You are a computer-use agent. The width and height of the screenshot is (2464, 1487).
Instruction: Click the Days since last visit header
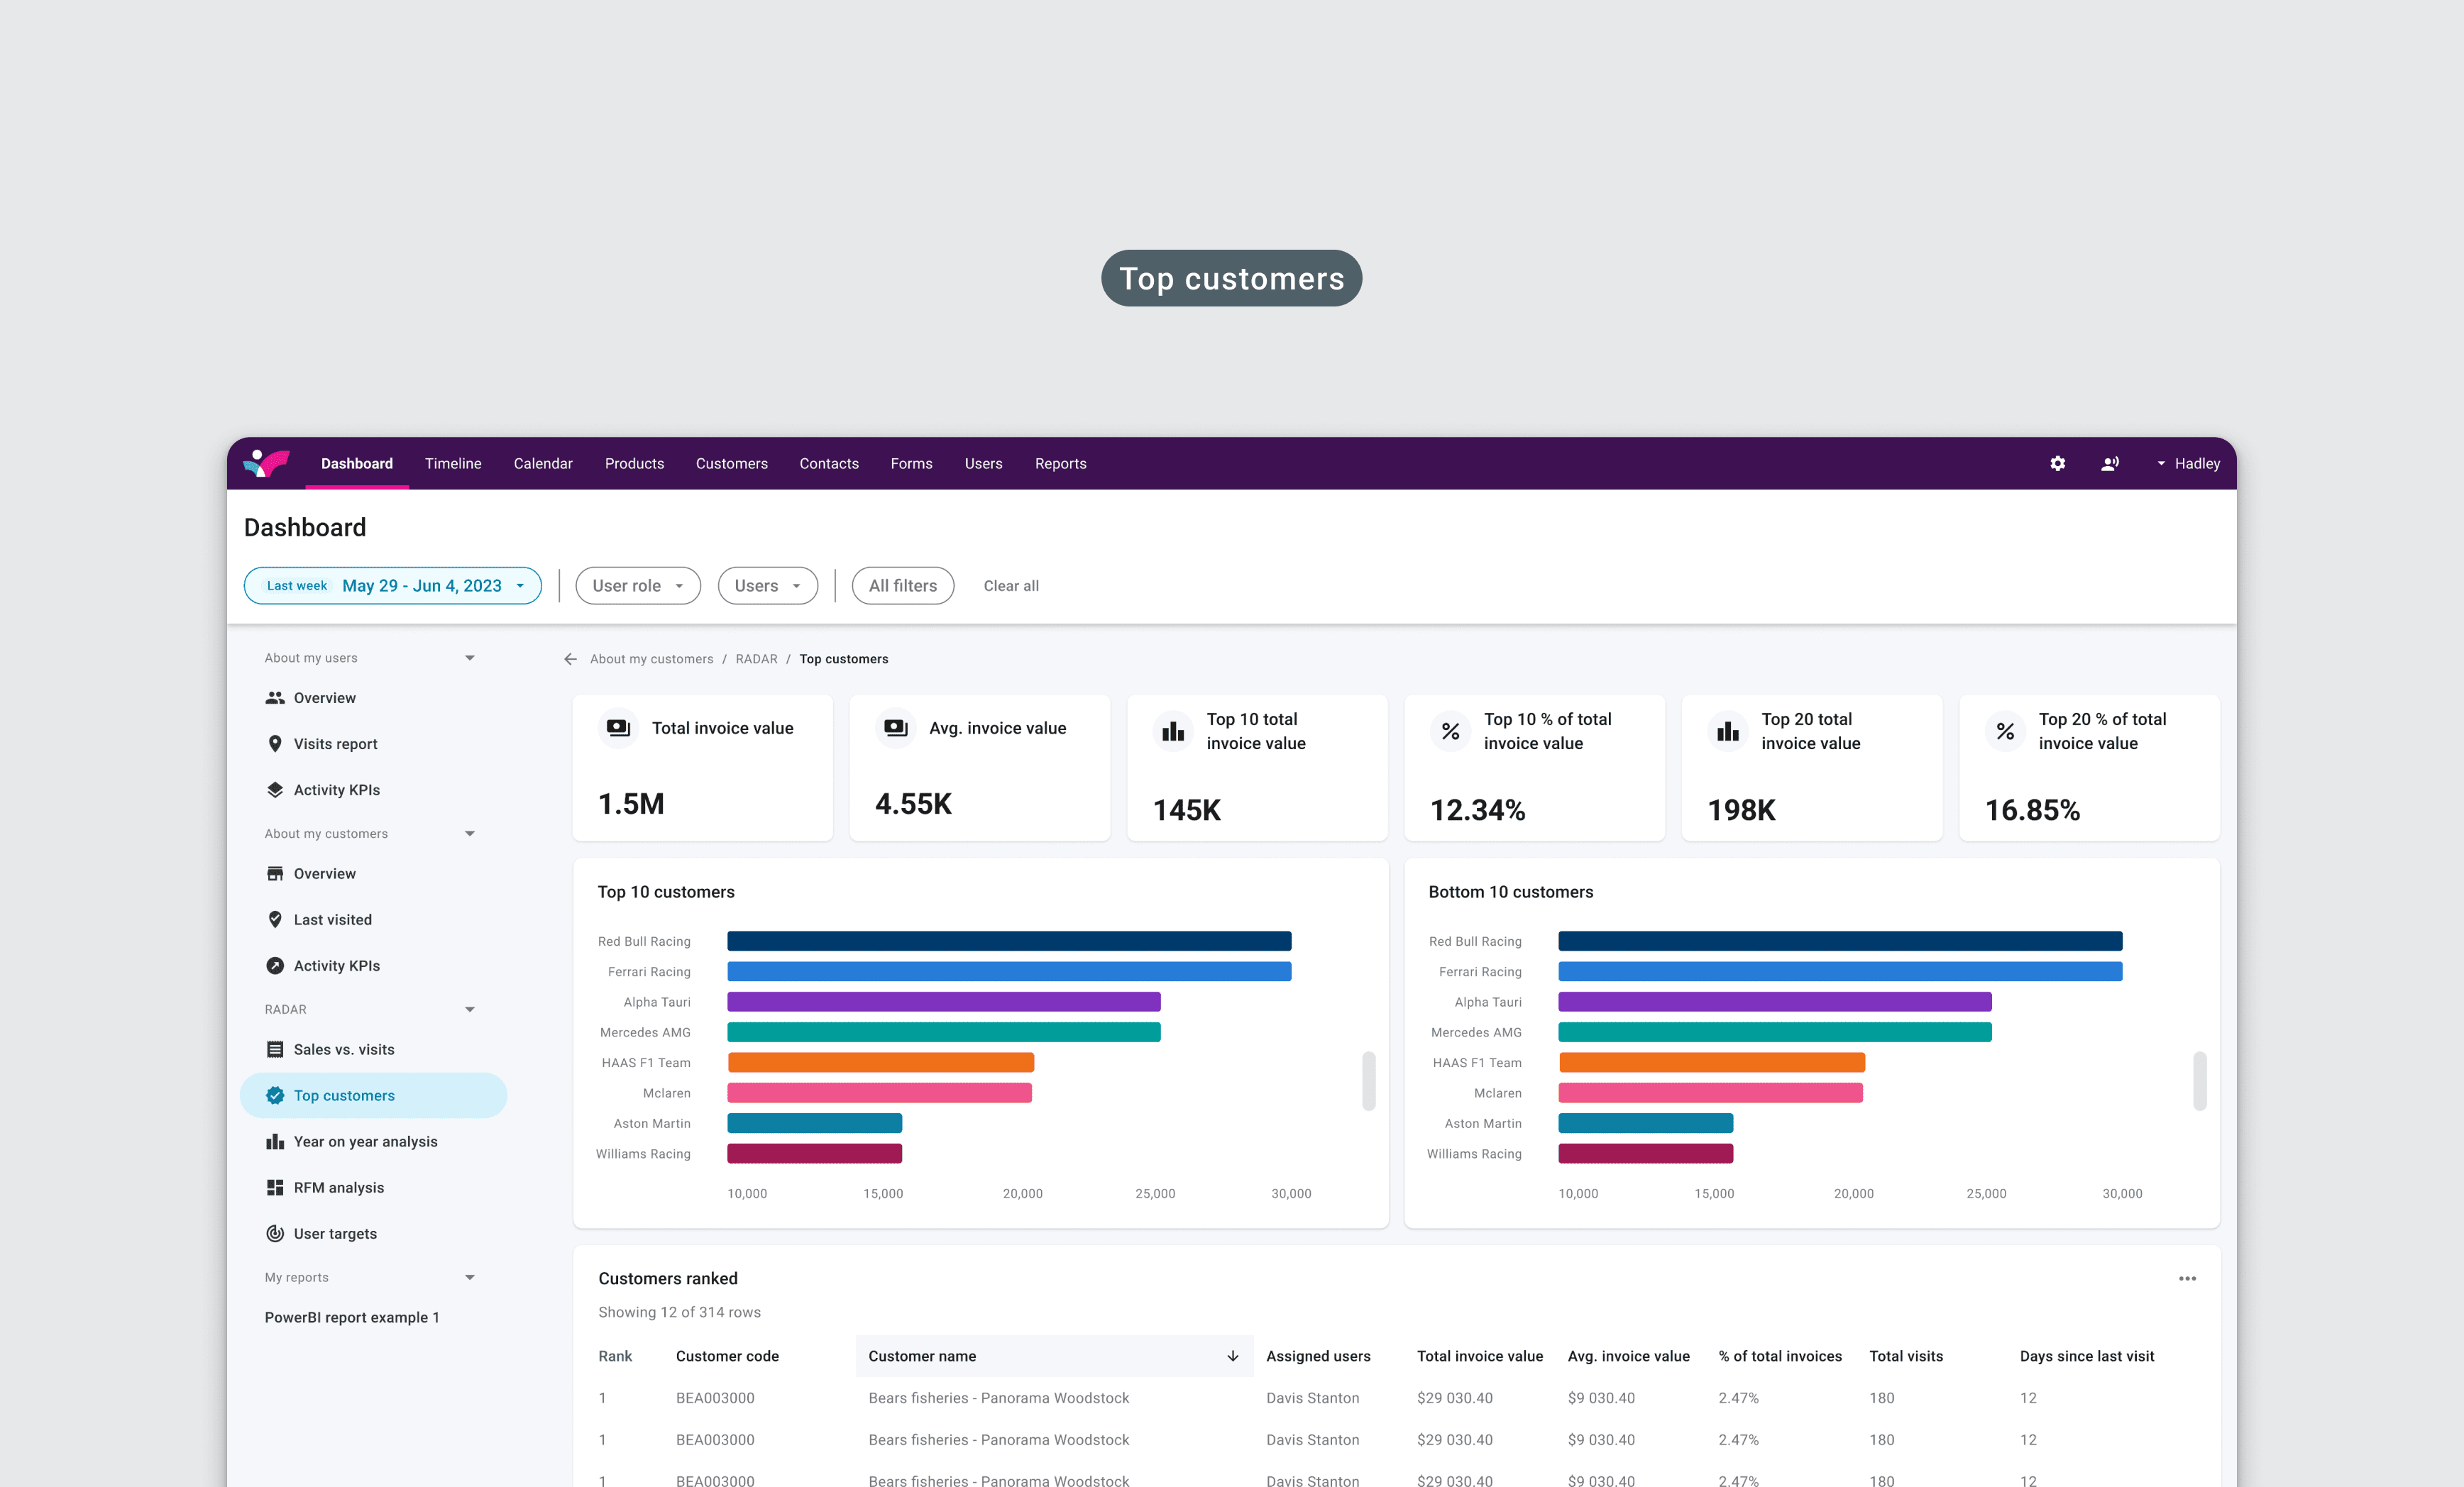tap(2086, 1357)
